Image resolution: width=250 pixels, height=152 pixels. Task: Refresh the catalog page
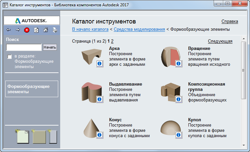pos(36,30)
